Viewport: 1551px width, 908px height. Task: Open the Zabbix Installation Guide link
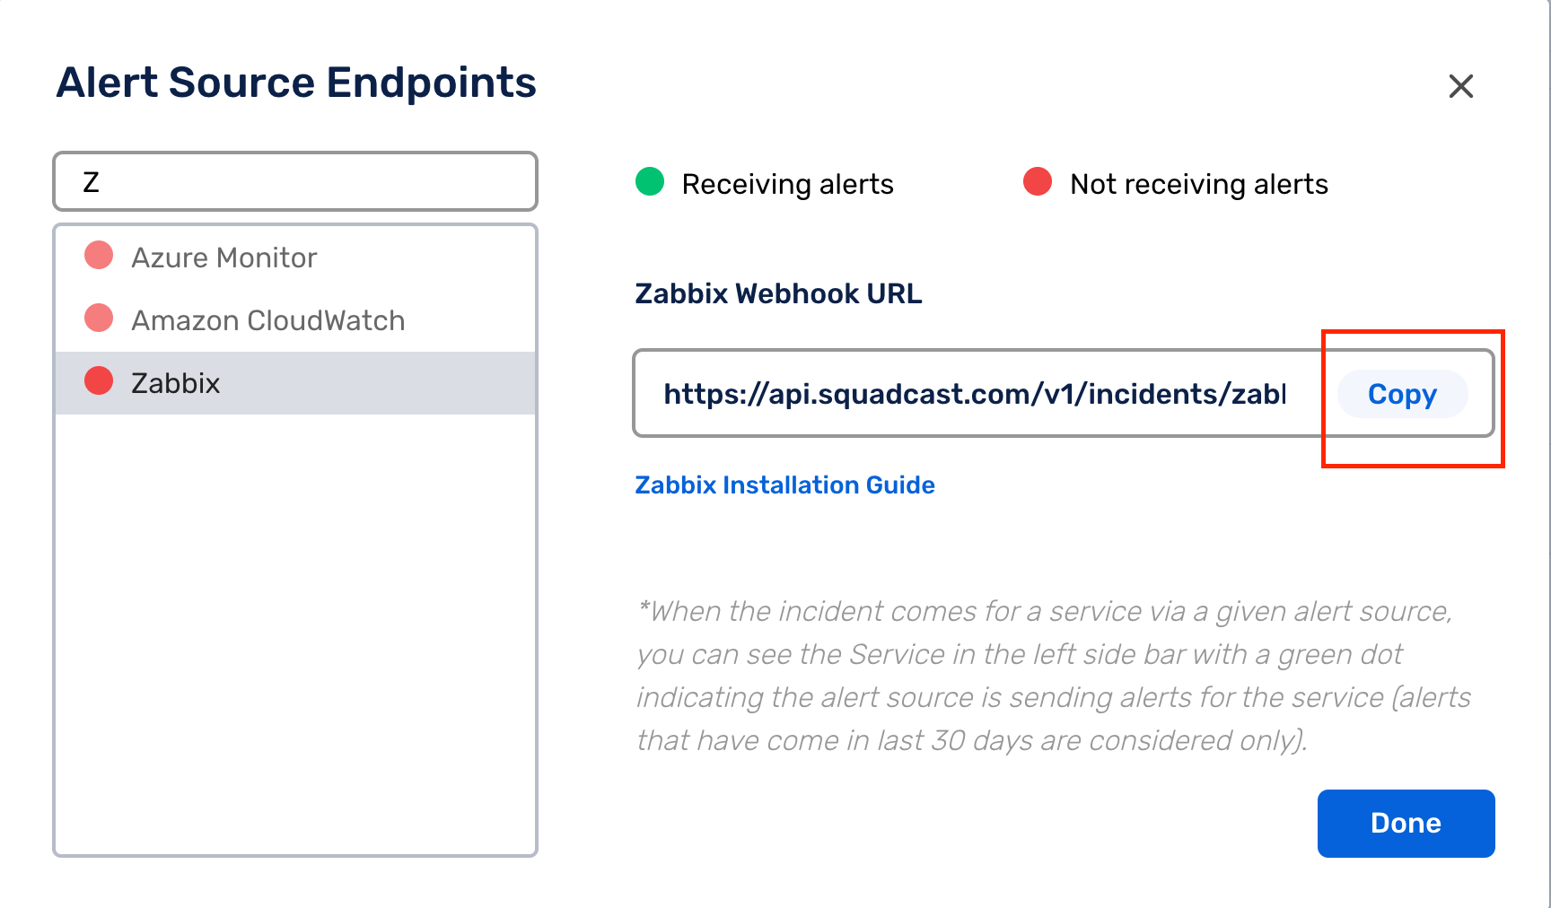click(x=784, y=485)
